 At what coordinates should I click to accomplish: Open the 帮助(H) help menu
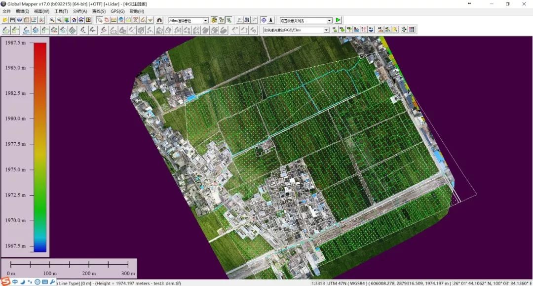click(137, 11)
